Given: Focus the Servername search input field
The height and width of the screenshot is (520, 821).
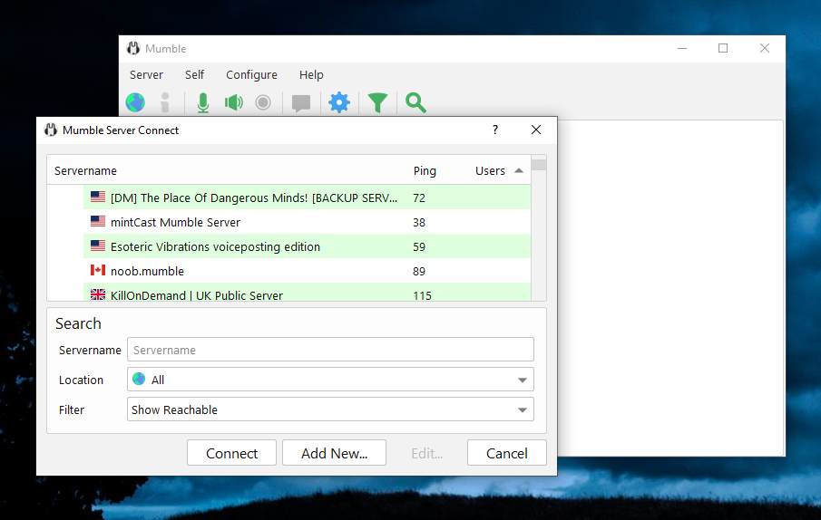Looking at the screenshot, I should click(330, 350).
